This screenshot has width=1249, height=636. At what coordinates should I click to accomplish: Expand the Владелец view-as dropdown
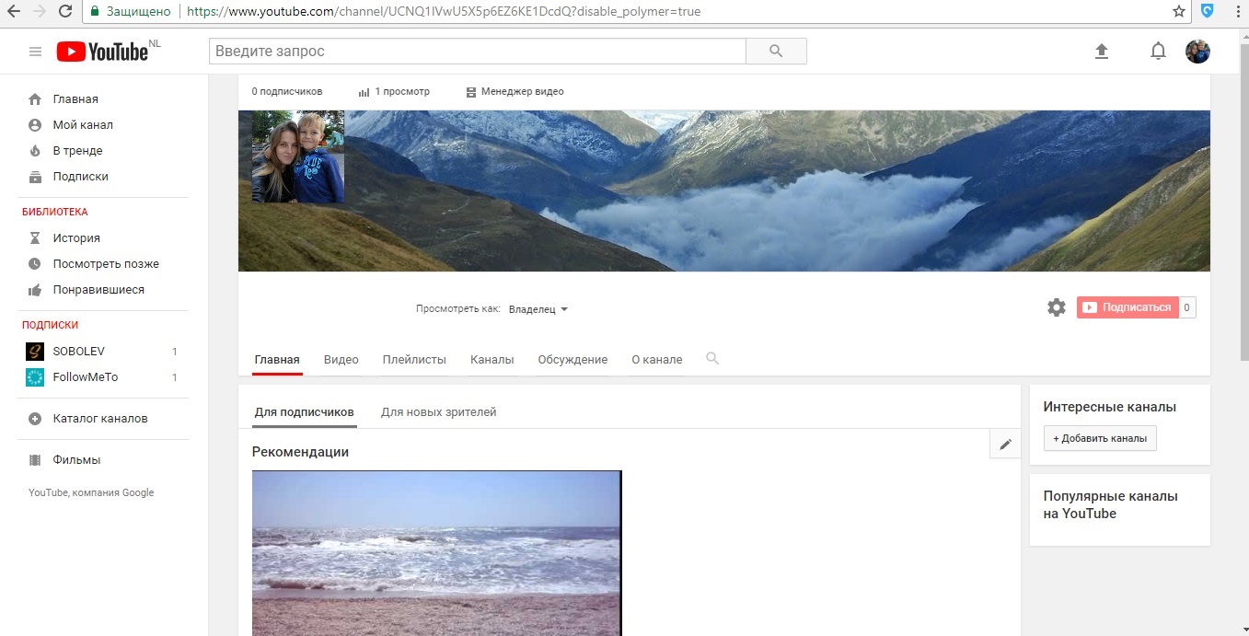[538, 309]
